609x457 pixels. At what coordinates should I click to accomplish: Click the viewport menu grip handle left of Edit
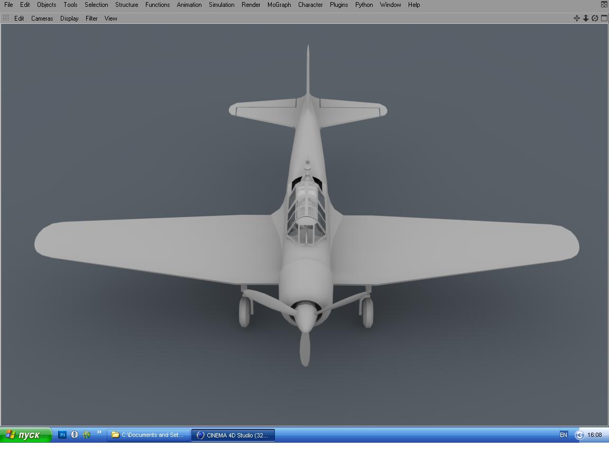click(x=6, y=18)
